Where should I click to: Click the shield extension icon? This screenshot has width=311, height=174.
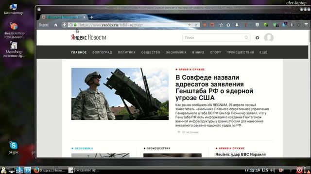coord(257,25)
